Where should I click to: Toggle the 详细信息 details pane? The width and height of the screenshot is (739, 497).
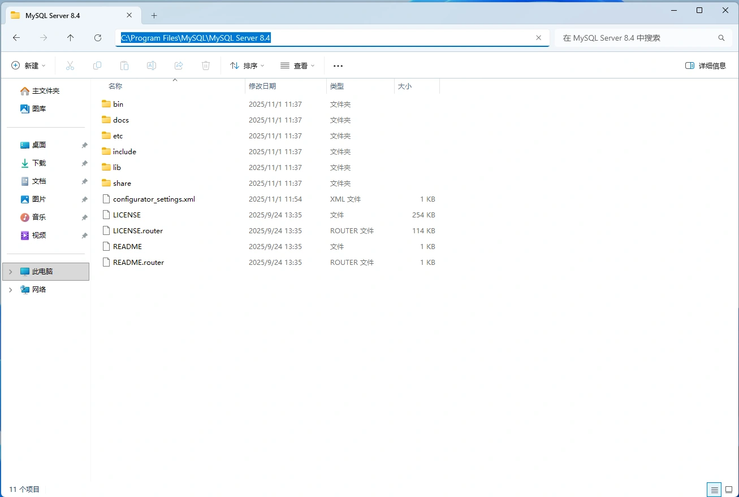(706, 66)
